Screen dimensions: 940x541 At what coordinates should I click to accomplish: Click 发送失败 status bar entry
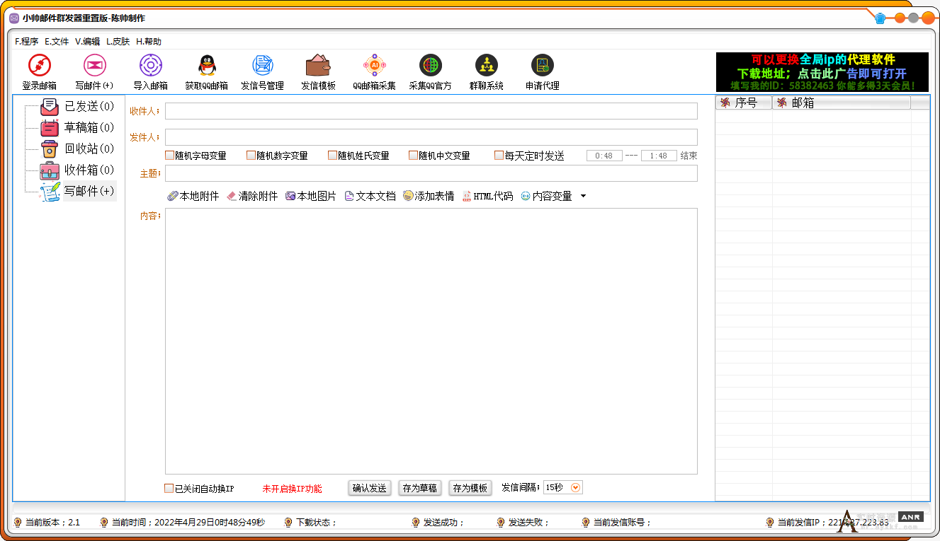pos(528,523)
